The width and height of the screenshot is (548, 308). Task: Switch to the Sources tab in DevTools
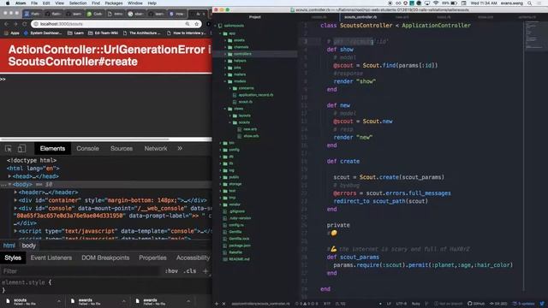pos(122,148)
